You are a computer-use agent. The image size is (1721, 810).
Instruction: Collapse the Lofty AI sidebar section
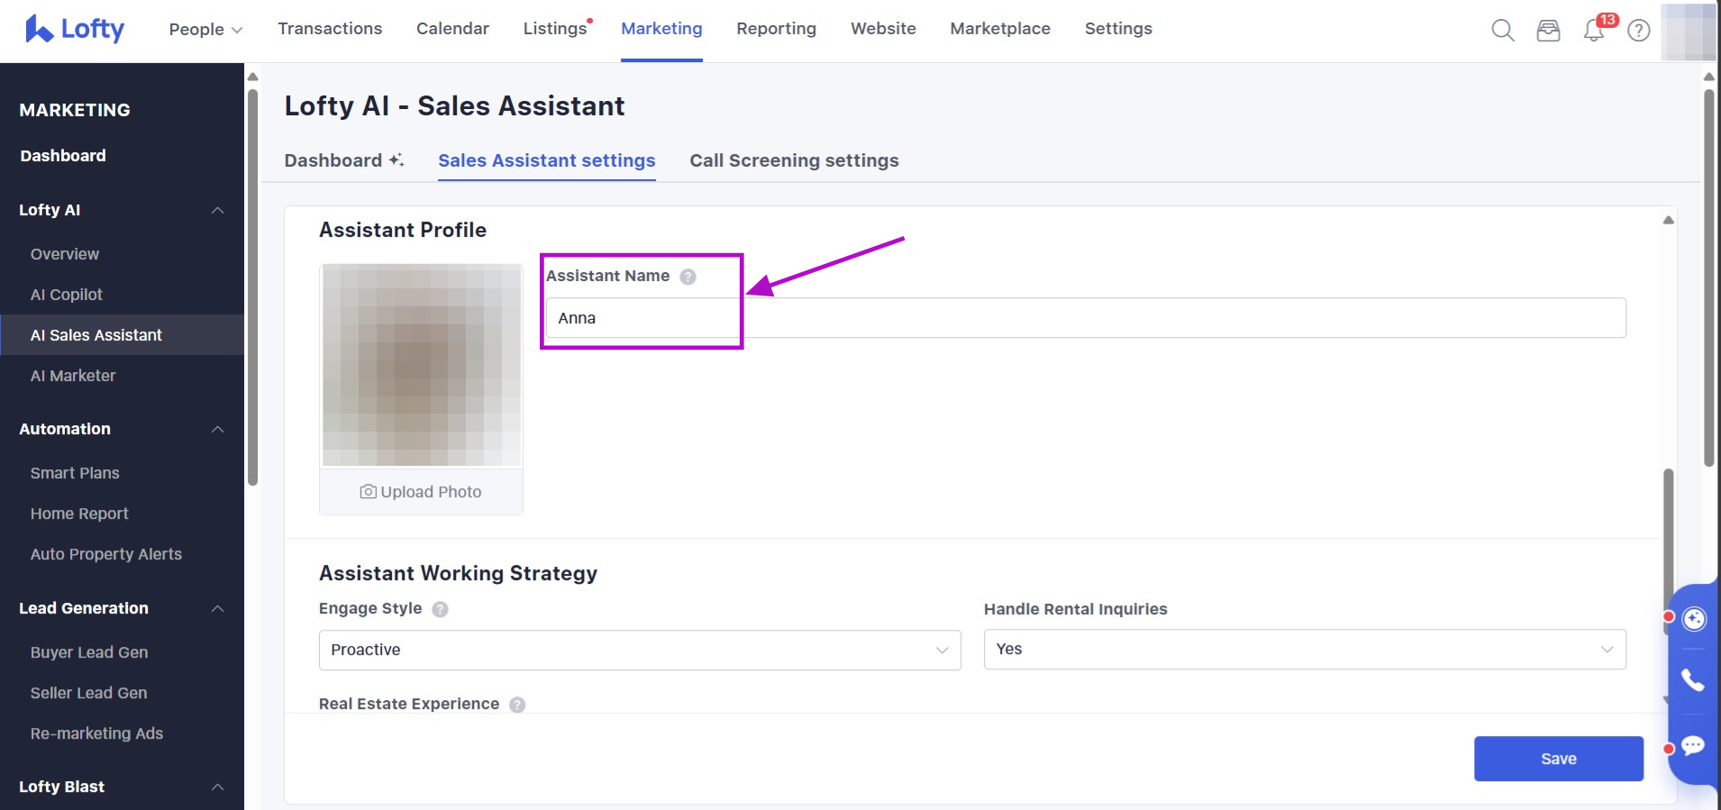[x=217, y=210]
